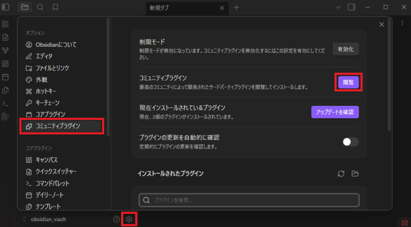Viewport: 411px width, 227px height.
Task: Open today's daily note ribbon icon
Action: coord(5,77)
